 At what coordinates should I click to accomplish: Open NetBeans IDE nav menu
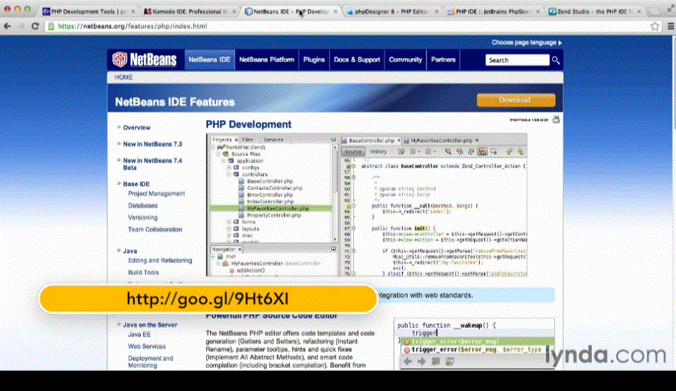209,60
